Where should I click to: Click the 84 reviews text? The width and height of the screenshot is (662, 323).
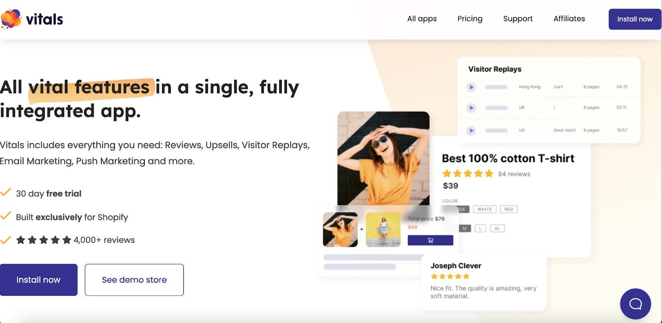514,174
